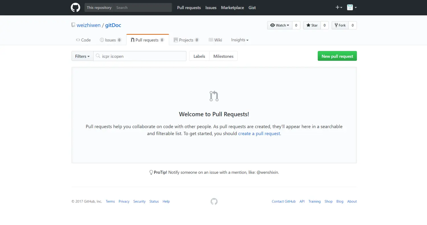Open the plus create-new dropdown
The height and width of the screenshot is (225, 427).
coord(339,7)
